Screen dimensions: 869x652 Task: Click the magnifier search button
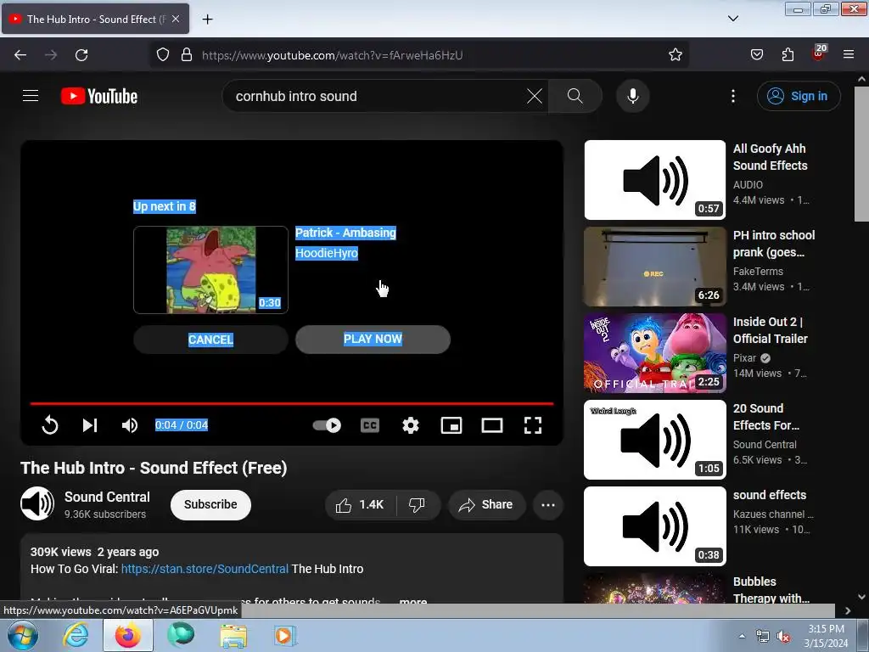(x=575, y=96)
